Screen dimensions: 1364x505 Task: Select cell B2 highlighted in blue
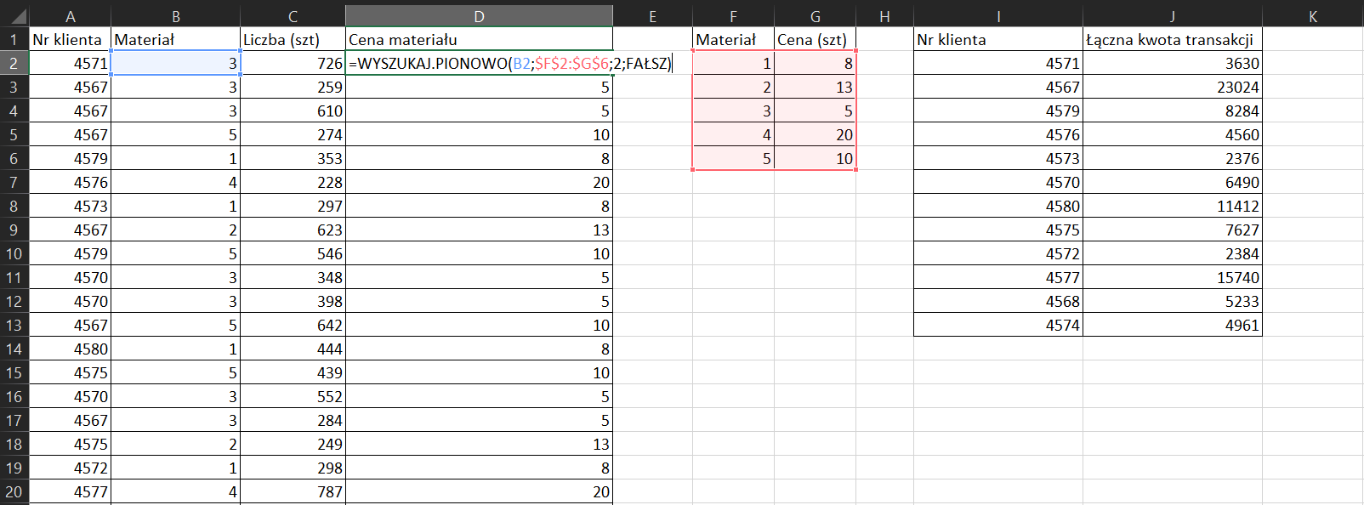(176, 63)
